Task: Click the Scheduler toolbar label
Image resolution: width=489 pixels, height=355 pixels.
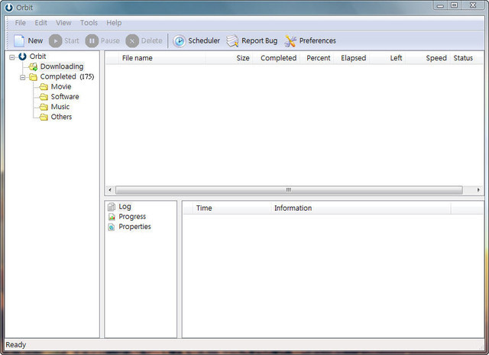Action: coord(204,40)
